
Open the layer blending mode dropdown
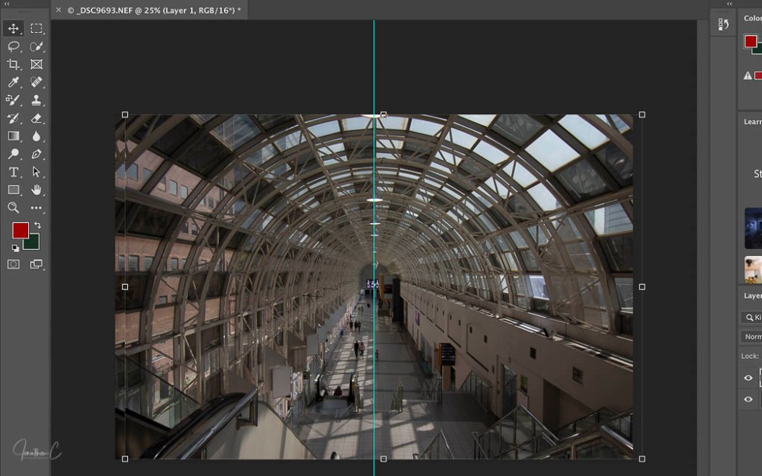[x=753, y=336]
